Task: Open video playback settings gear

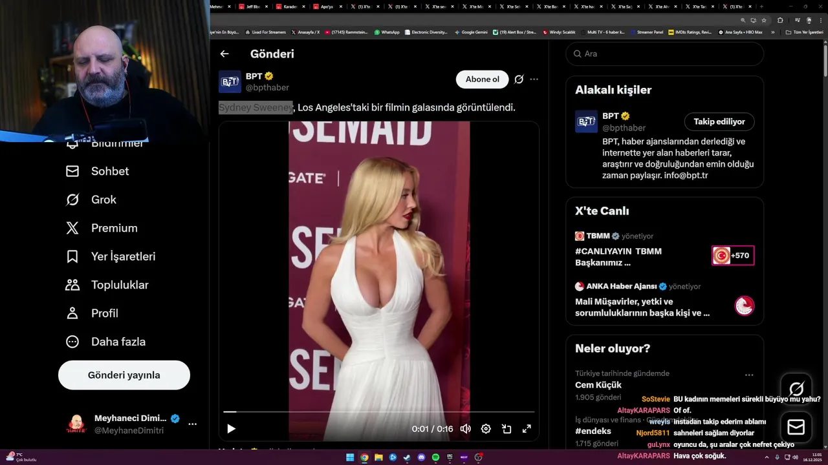Action: (x=486, y=429)
